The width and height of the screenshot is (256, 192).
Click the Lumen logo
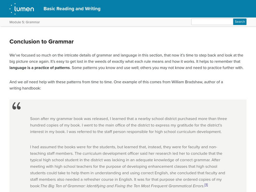pos(24,9)
